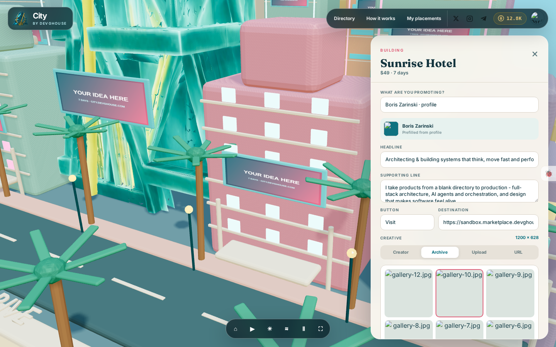This screenshot has height=347, width=556.
Task: Select the gallery-8.jpg thumbnail
Action: pyautogui.click(x=409, y=330)
